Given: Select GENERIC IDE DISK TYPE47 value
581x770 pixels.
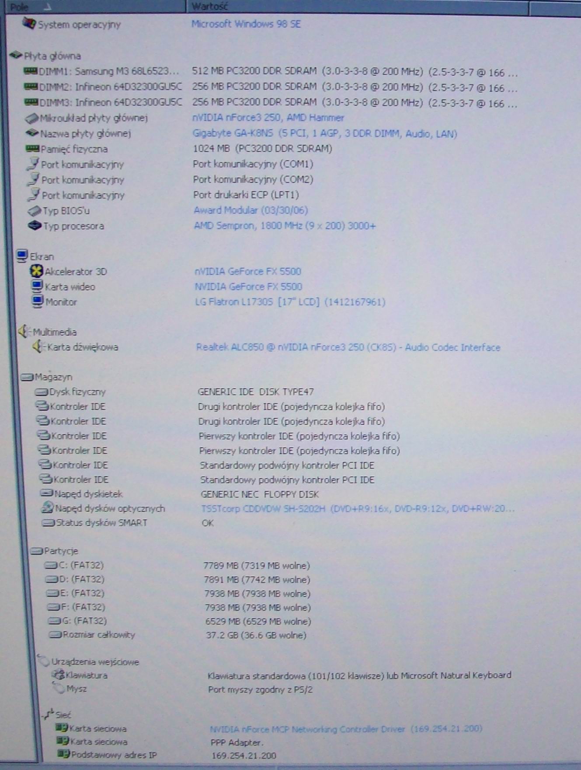Looking at the screenshot, I should (x=256, y=392).
